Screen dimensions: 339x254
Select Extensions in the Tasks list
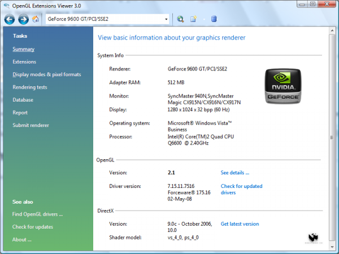pos(24,62)
